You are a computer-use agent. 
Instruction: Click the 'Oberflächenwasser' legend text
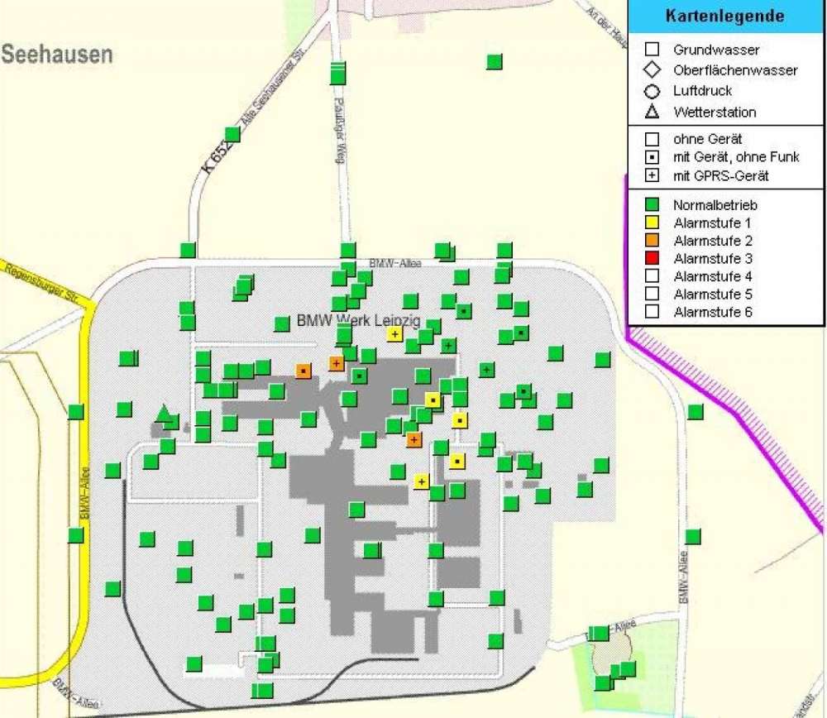pyautogui.click(x=735, y=69)
